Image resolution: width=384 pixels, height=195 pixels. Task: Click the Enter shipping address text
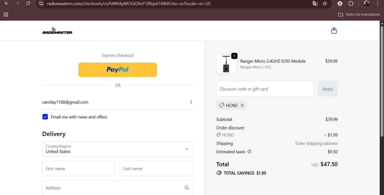316,143
